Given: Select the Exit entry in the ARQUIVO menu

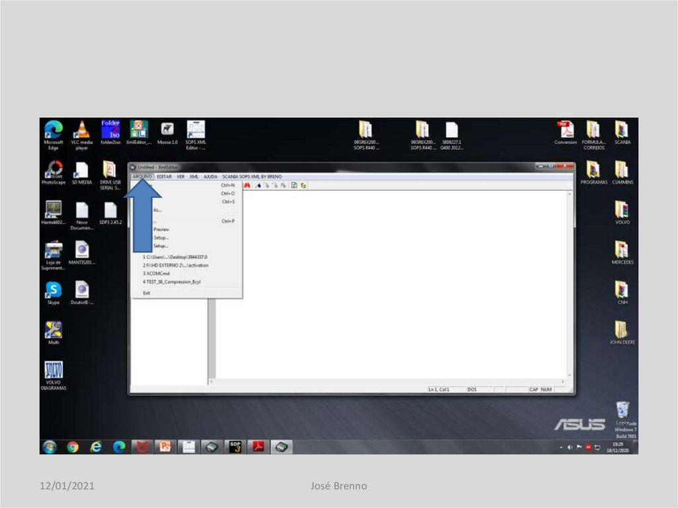Looking at the screenshot, I should pyautogui.click(x=147, y=293).
